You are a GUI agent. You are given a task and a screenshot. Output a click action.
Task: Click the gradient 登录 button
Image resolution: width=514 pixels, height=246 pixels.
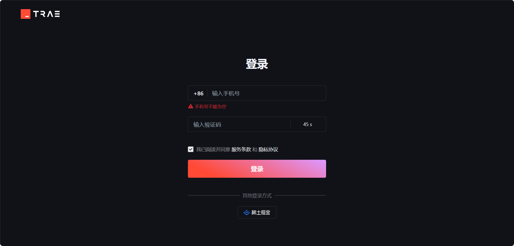point(257,169)
